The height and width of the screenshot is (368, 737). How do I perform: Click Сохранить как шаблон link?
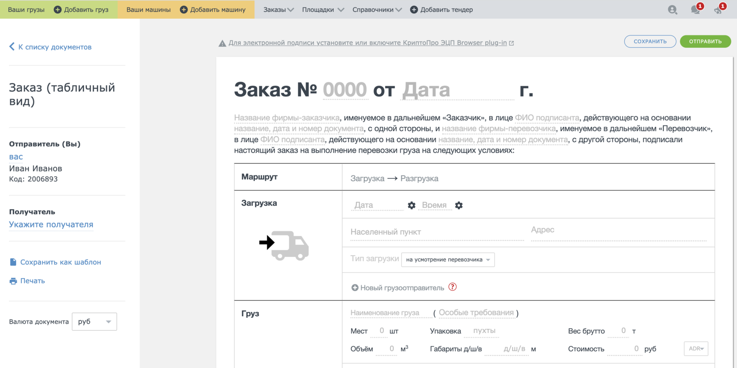61,262
